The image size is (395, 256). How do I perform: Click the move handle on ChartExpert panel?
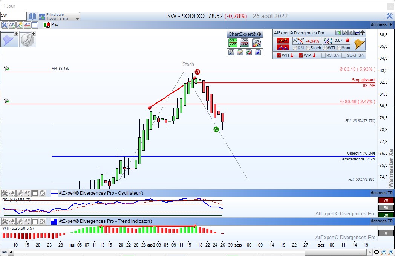pyautogui.click(x=259, y=34)
